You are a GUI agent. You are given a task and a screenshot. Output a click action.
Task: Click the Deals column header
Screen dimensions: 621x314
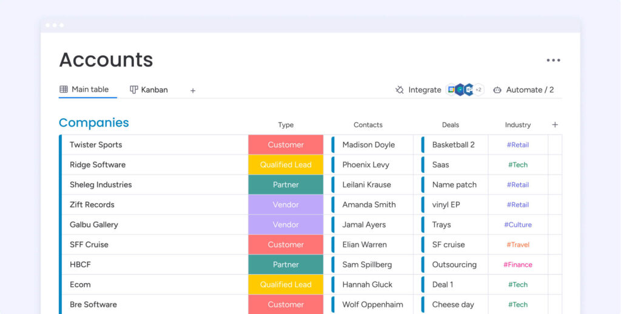pos(451,125)
